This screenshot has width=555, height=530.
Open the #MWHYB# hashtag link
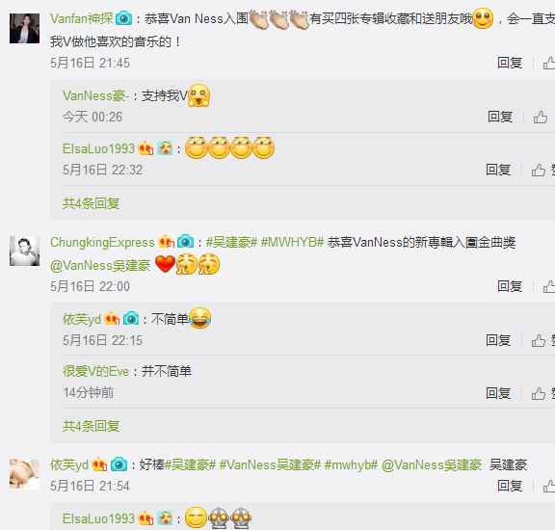292,242
